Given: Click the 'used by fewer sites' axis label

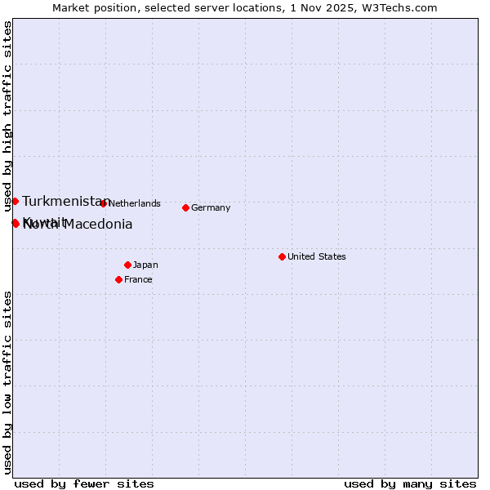Looking at the screenshot, I should tap(83, 483).
